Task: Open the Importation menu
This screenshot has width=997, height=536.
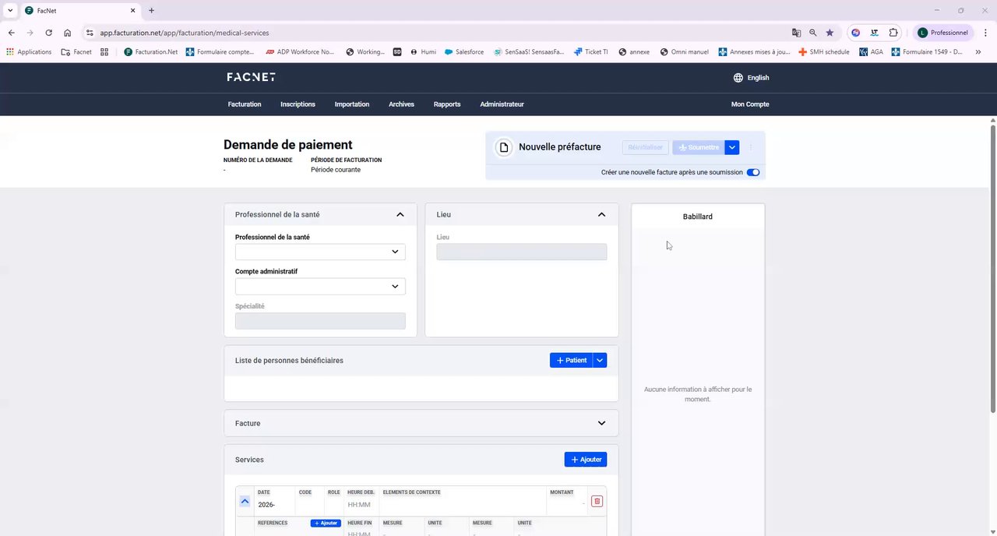Action: (352, 104)
